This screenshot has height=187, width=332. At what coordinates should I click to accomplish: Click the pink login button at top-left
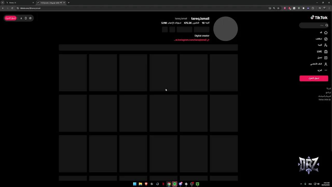11,18
